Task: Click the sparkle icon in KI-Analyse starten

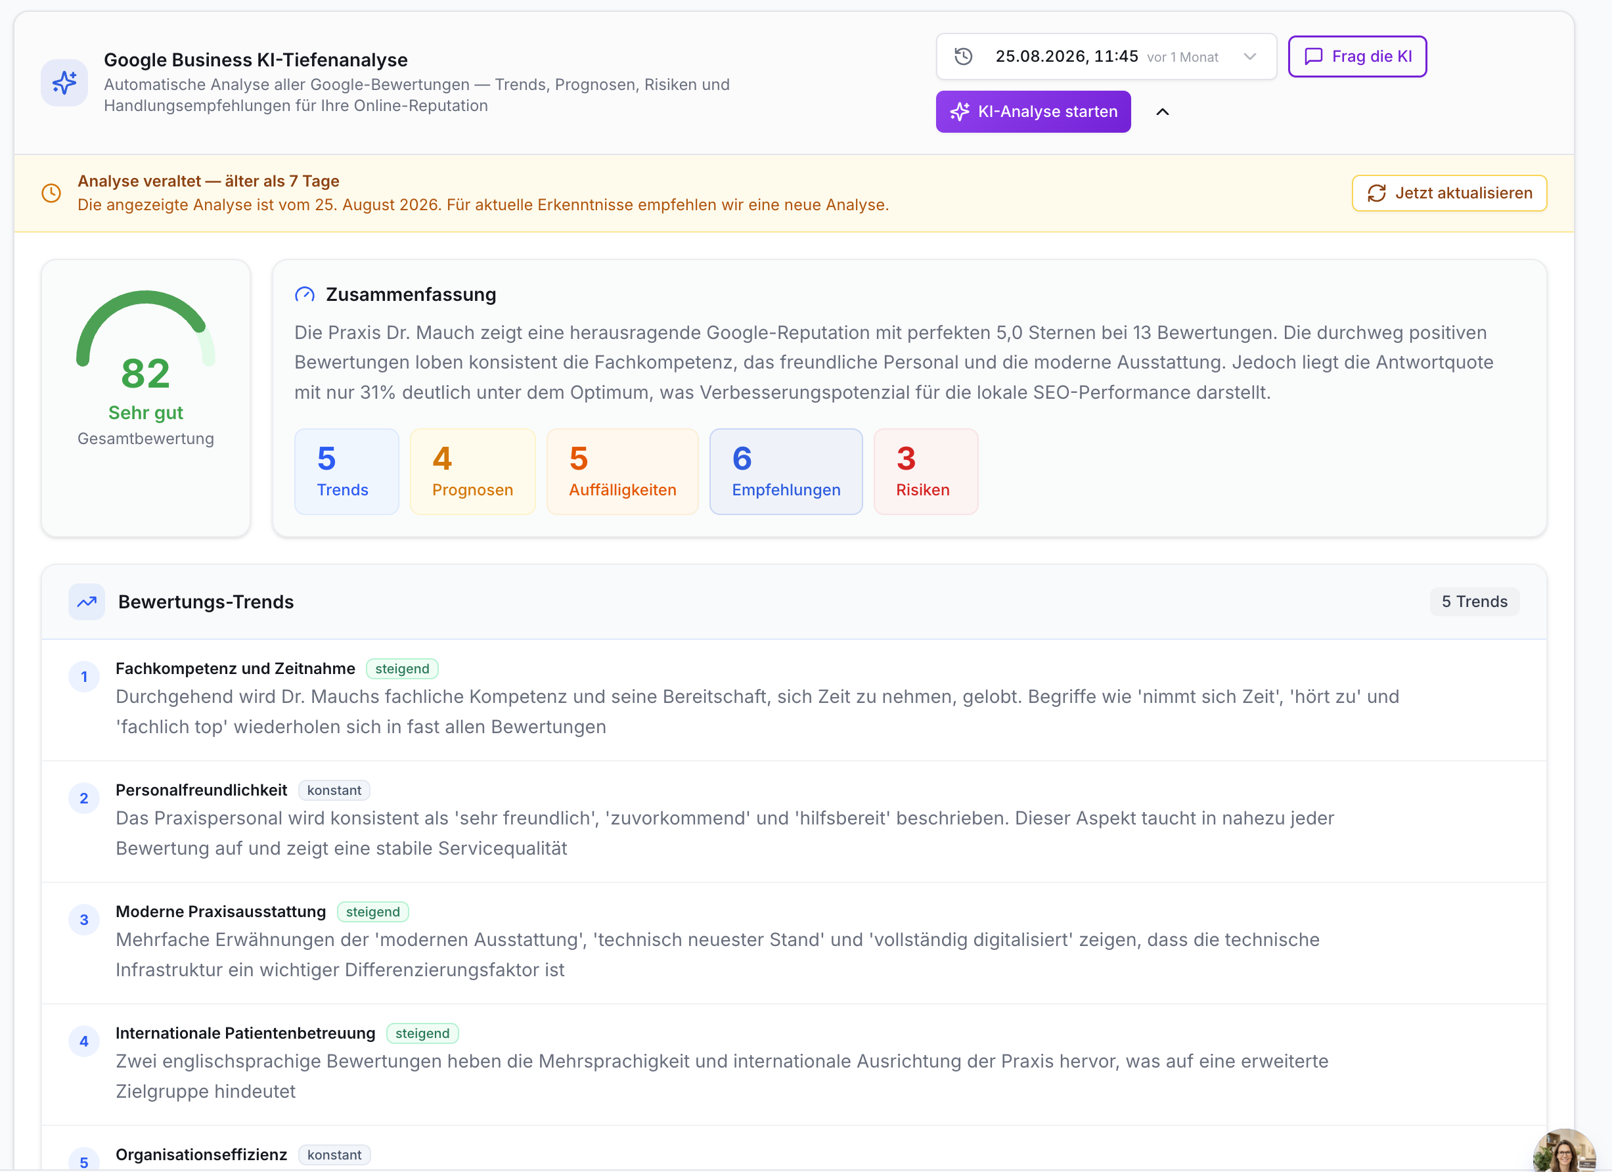Action: tap(960, 112)
